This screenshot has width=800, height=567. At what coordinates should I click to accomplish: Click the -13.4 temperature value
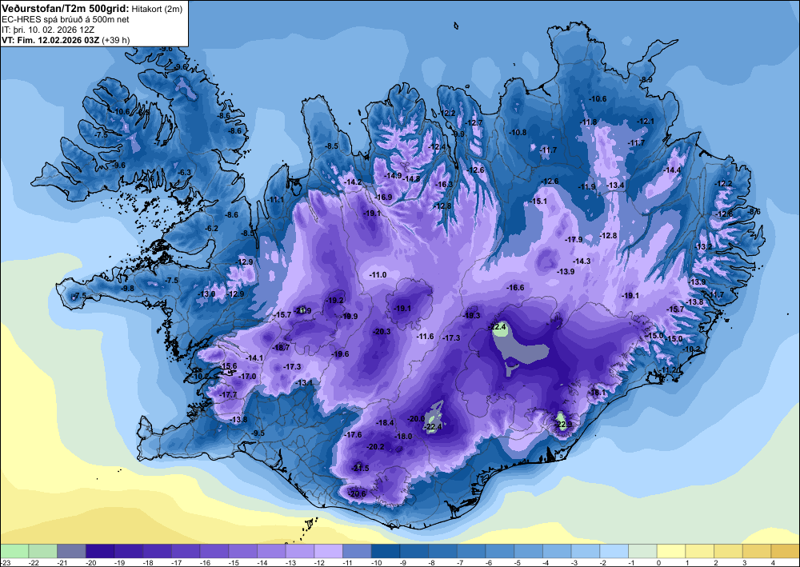(x=616, y=185)
